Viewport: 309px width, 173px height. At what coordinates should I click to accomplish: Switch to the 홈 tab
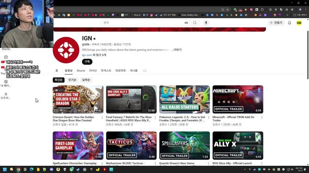click(x=57, y=70)
